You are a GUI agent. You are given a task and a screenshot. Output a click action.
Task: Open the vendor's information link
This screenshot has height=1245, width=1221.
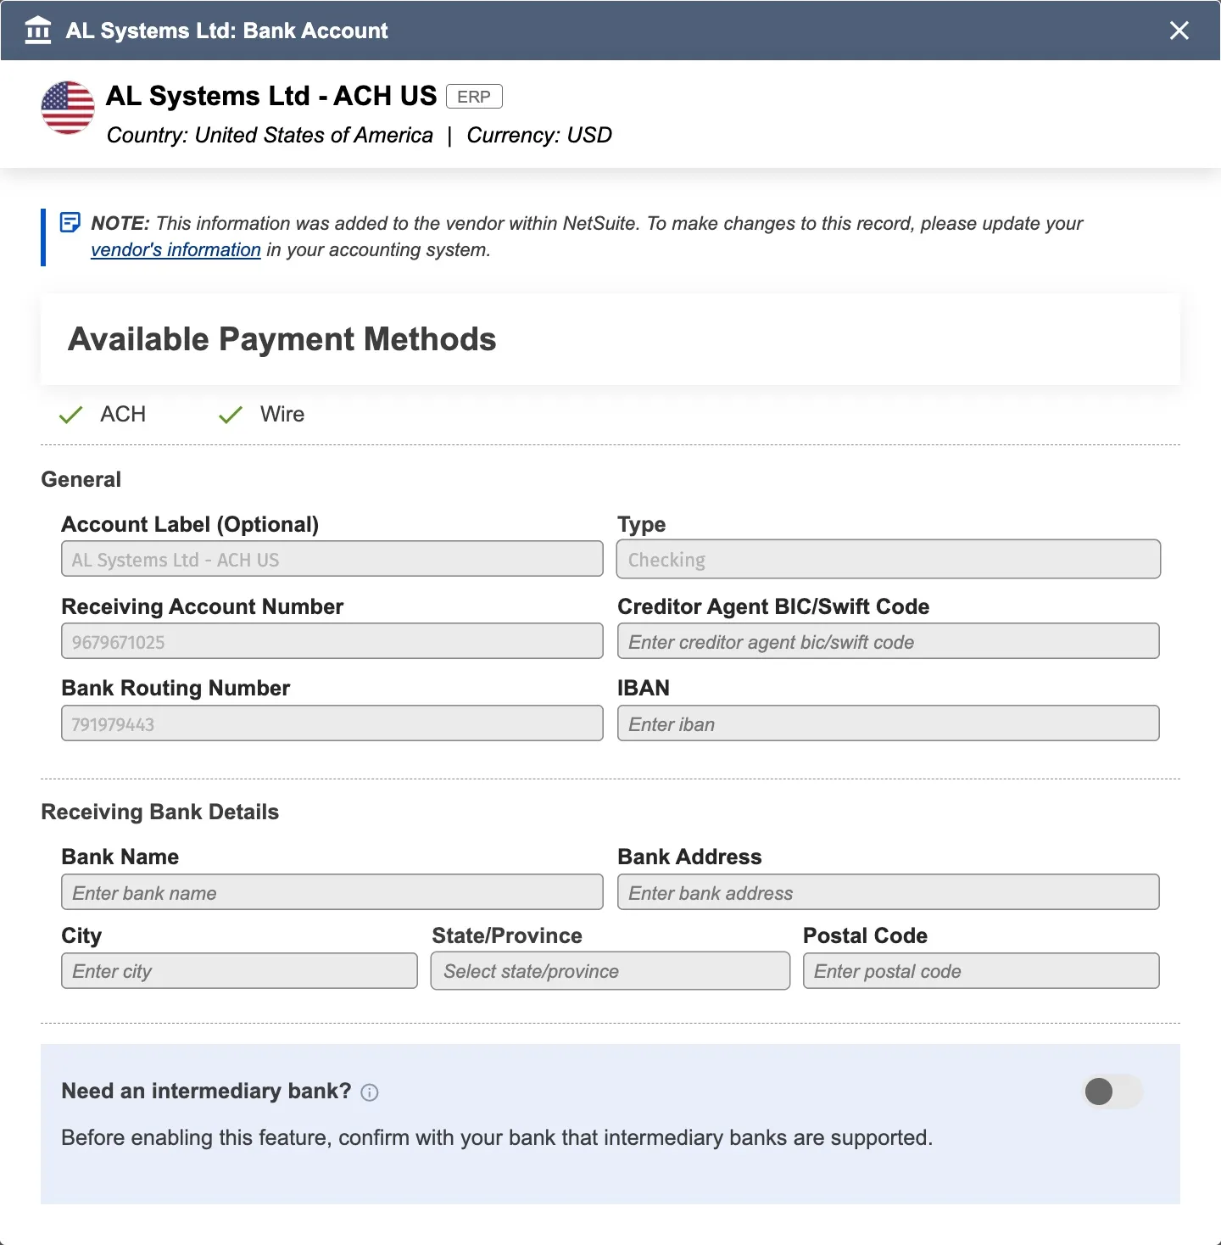tap(176, 249)
